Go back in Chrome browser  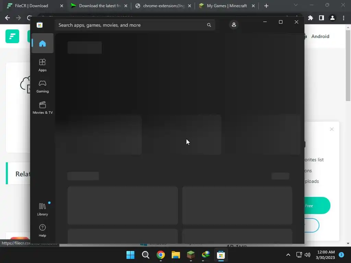(8, 18)
